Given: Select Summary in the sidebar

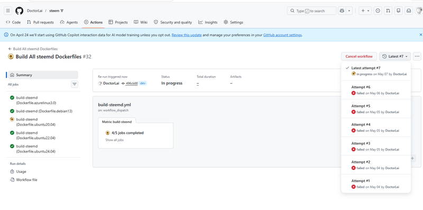Looking at the screenshot, I should point(43,75).
